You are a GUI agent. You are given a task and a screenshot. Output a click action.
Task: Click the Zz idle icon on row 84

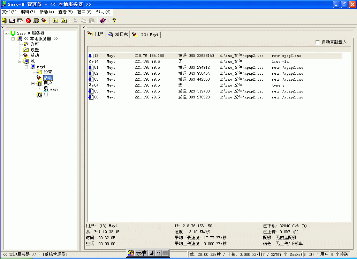(x=91, y=85)
